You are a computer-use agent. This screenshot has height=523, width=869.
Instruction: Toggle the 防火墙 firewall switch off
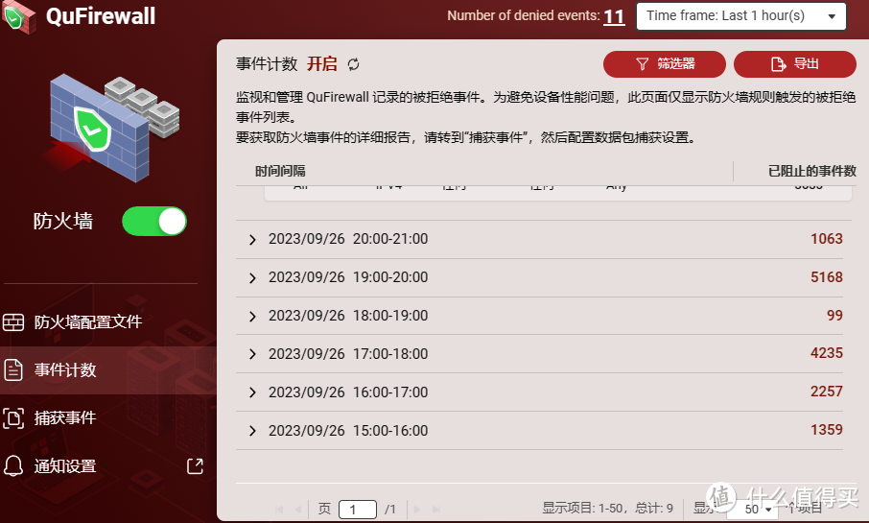154,222
